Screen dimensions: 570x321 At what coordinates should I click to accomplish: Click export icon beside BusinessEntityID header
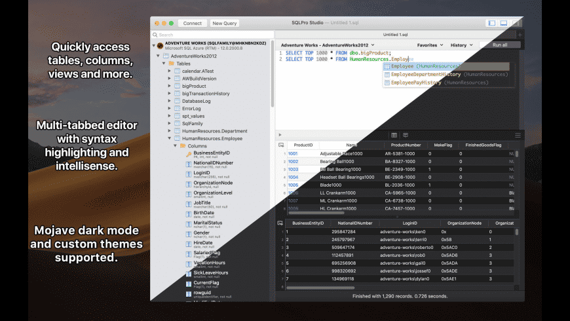coord(280,223)
